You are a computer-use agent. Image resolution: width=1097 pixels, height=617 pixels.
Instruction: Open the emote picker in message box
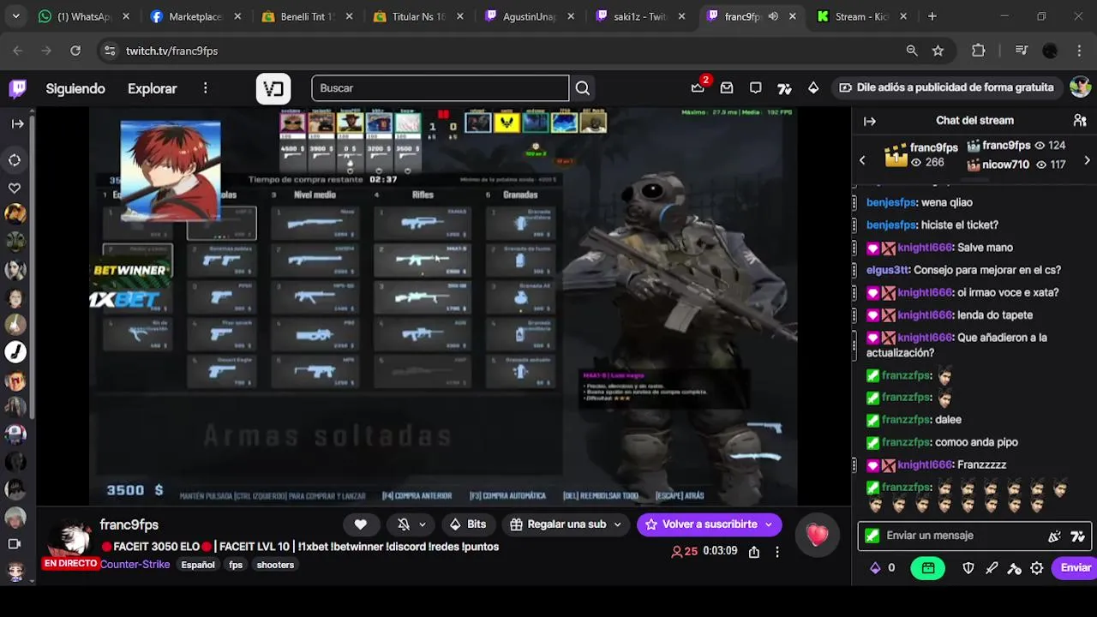1055,536
